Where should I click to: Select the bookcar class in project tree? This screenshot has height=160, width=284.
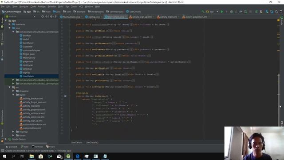27,36
